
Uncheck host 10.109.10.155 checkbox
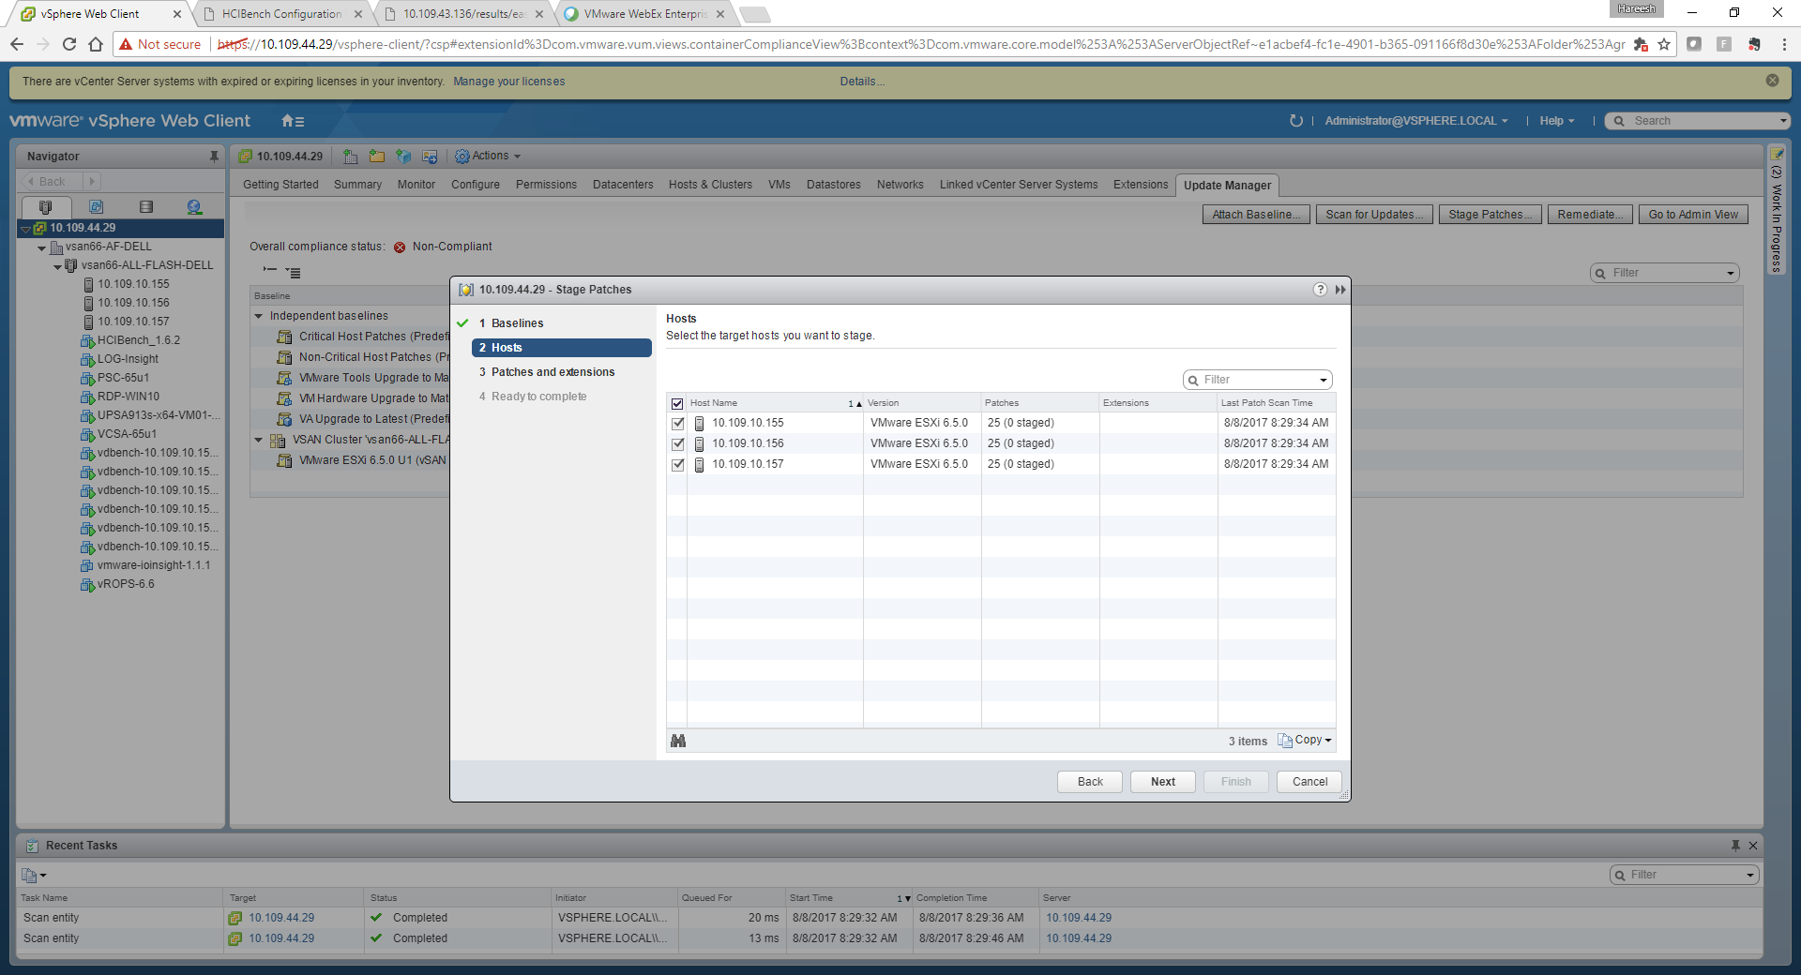(678, 424)
